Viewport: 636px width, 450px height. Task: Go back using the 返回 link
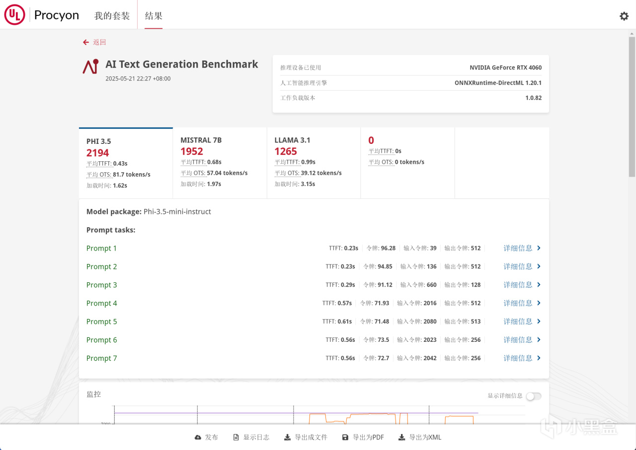pyautogui.click(x=99, y=42)
